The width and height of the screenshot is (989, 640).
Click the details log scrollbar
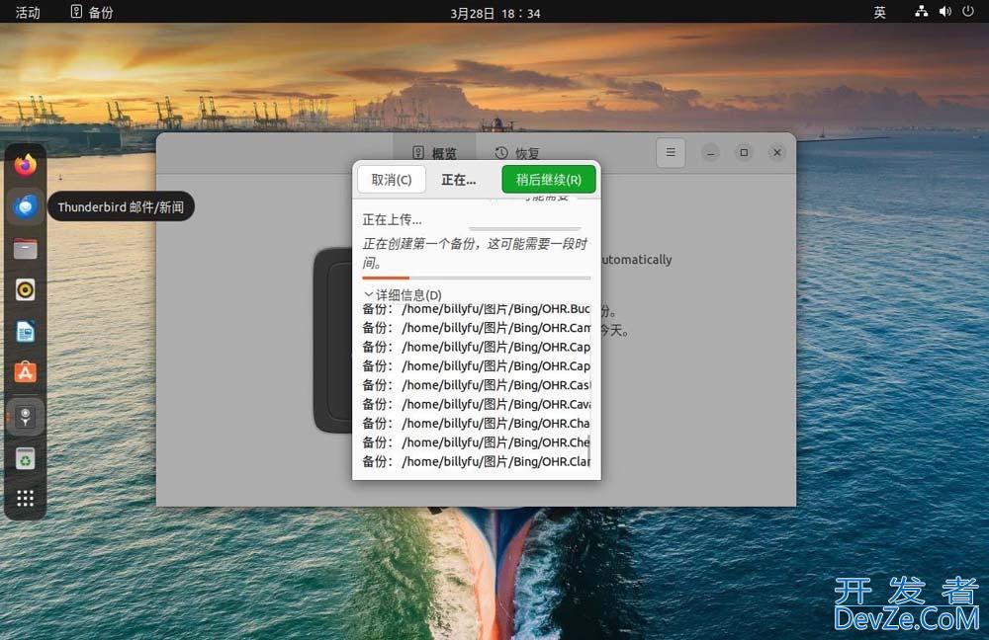coord(589,448)
